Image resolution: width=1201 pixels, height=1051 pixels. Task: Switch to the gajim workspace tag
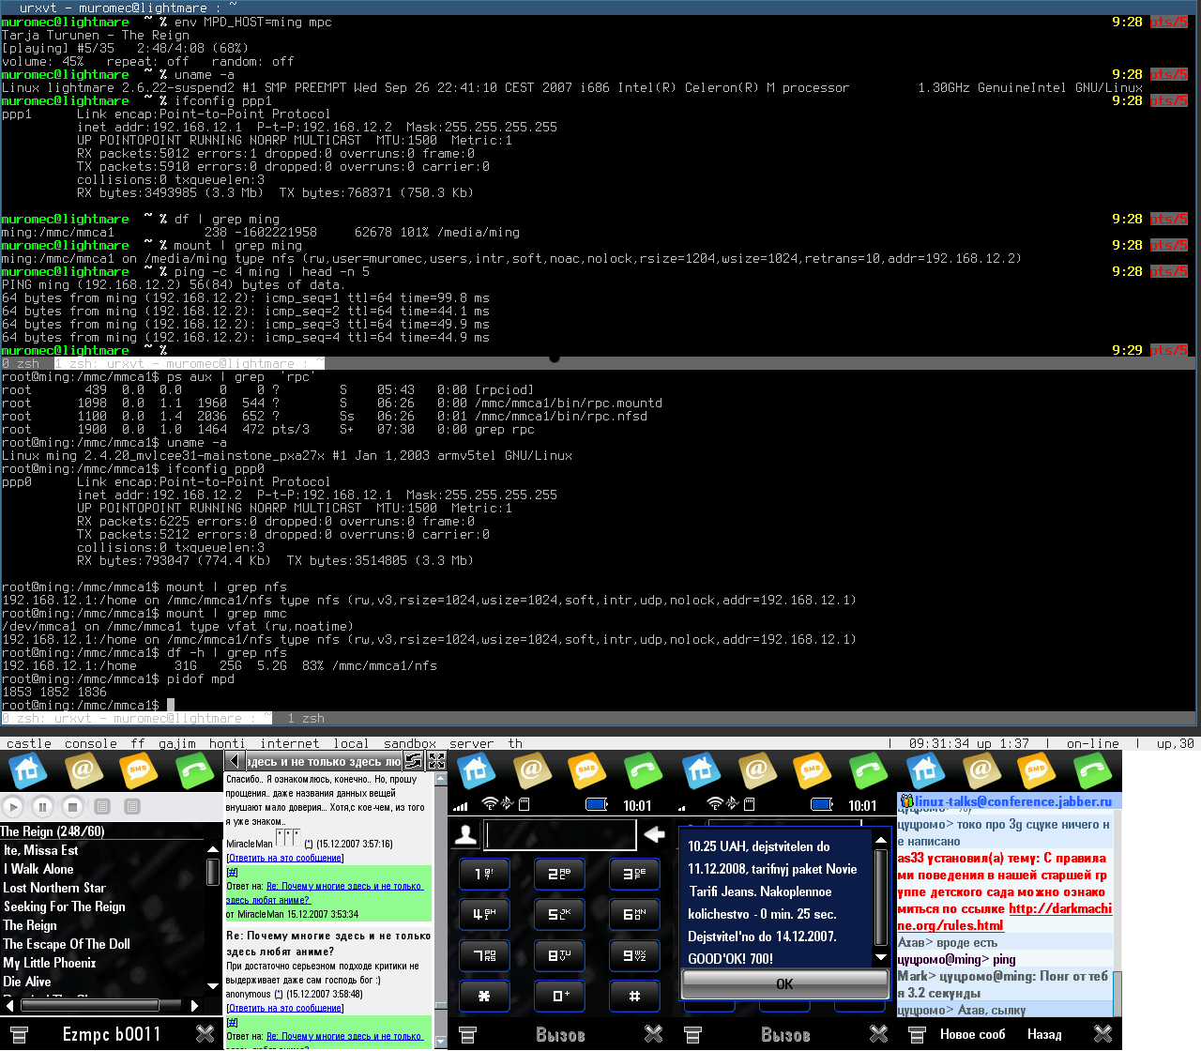tap(176, 743)
